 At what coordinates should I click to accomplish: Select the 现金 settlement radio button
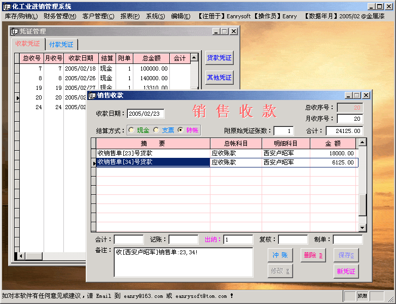tap(131, 130)
